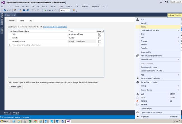This screenshot has width=182, height=124.
Task: Click the Find in Files toolbar icon
Action: pos(73,10)
